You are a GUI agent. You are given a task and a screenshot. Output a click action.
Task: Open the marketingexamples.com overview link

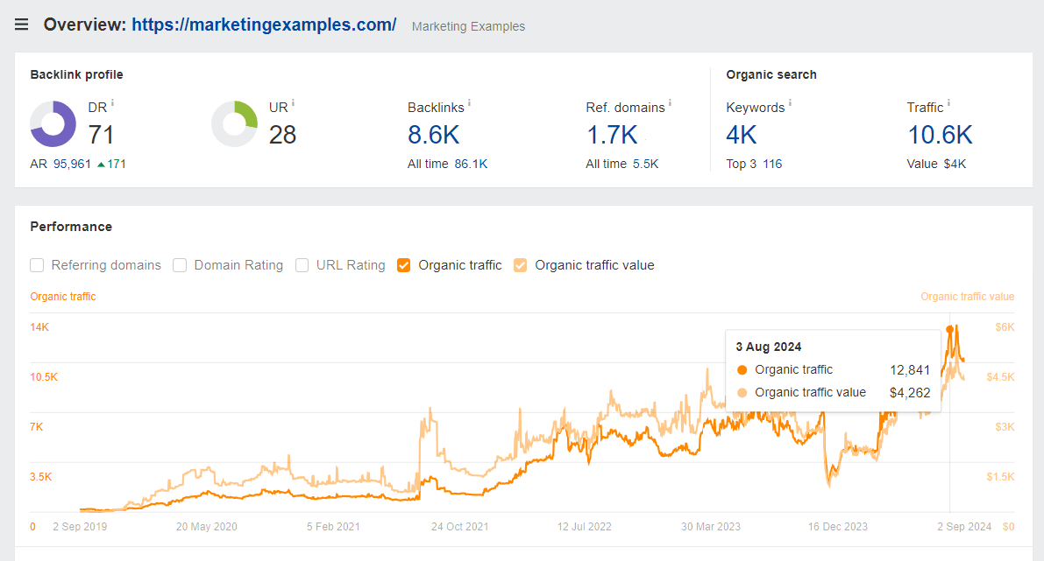point(263,24)
